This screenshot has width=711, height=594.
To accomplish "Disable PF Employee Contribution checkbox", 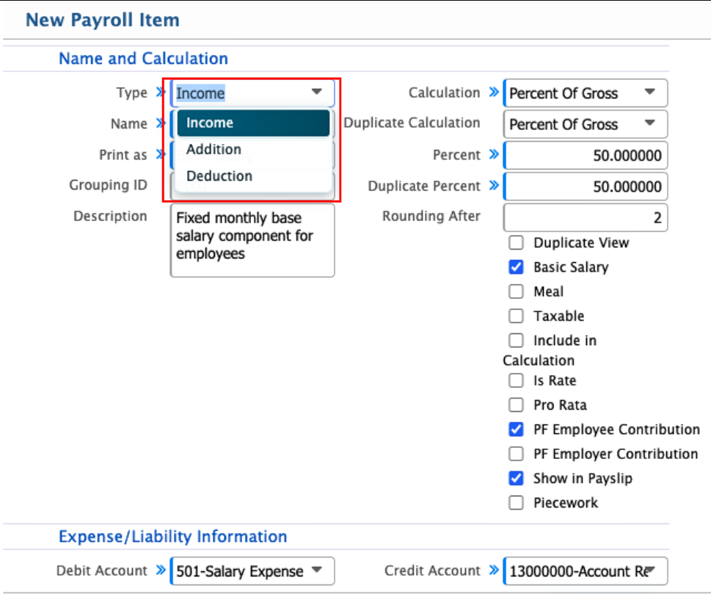I will [x=517, y=430].
